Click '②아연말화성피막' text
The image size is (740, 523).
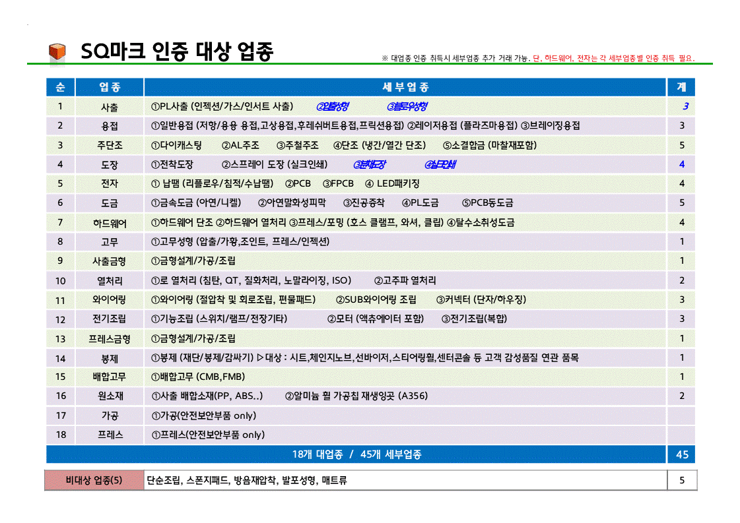click(x=292, y=202)
